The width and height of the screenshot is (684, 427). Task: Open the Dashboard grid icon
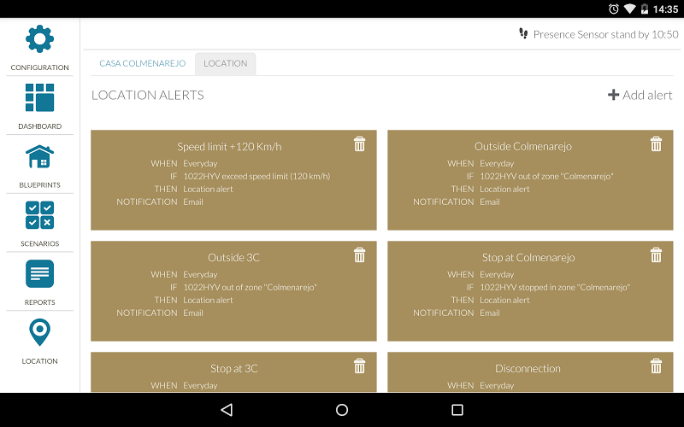click(x=39, y=97)
